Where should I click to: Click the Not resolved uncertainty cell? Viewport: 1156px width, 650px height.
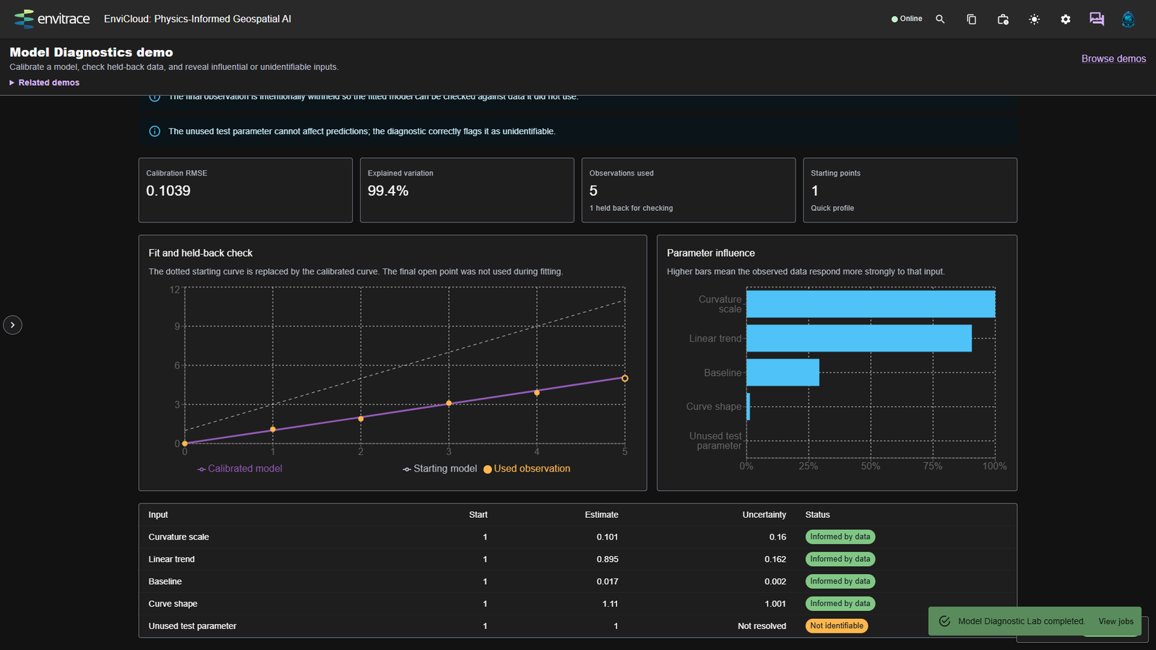[762, 626]
